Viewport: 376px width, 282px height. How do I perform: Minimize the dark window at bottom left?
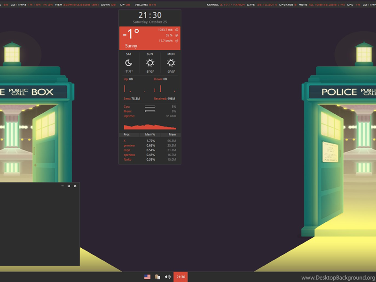coord(63,186)
